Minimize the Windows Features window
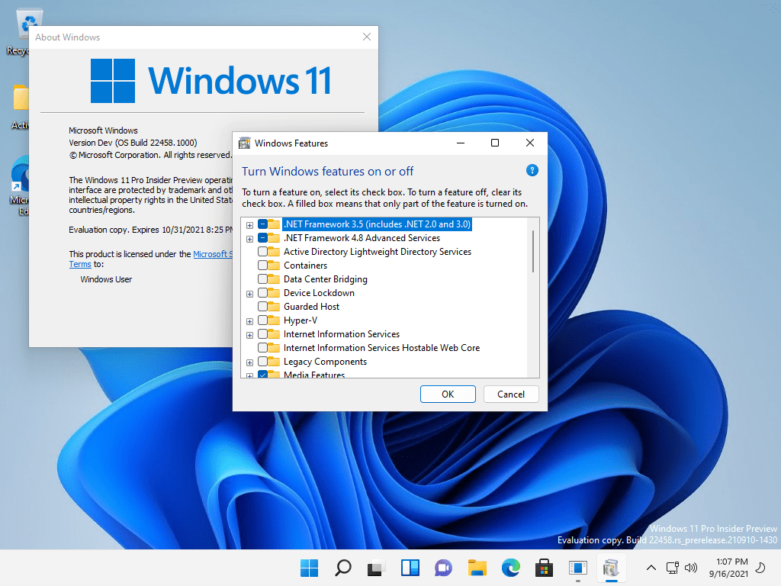781x586 pixels. click(x=461, y=143)
